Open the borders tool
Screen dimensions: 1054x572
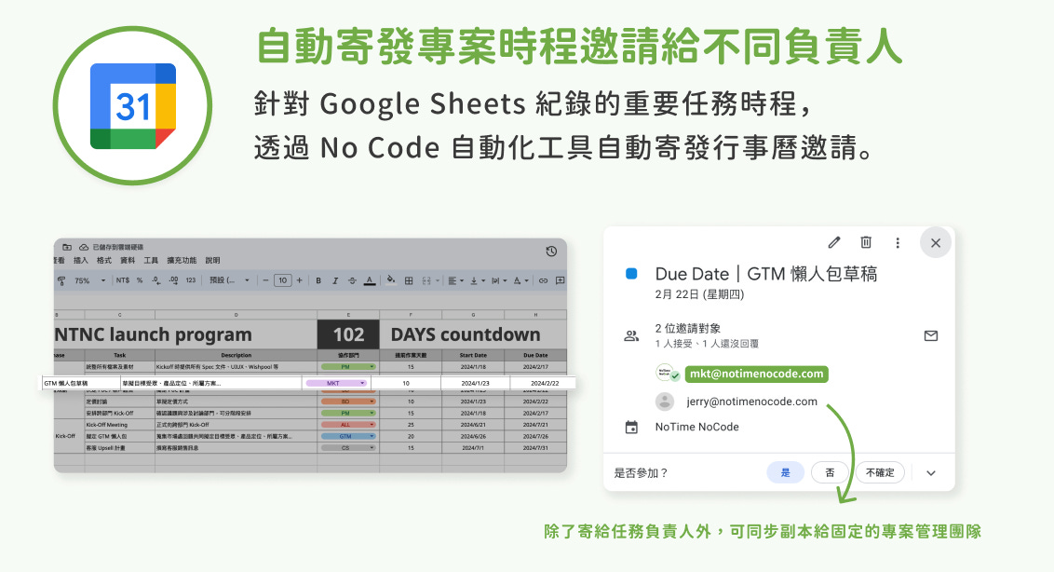point(409,280)
